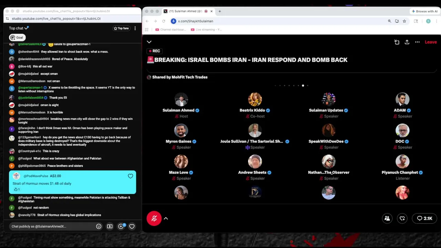Open the Chrome three-dot menu
This screenshot has height=248, width=441.
(x=437, y=21)
